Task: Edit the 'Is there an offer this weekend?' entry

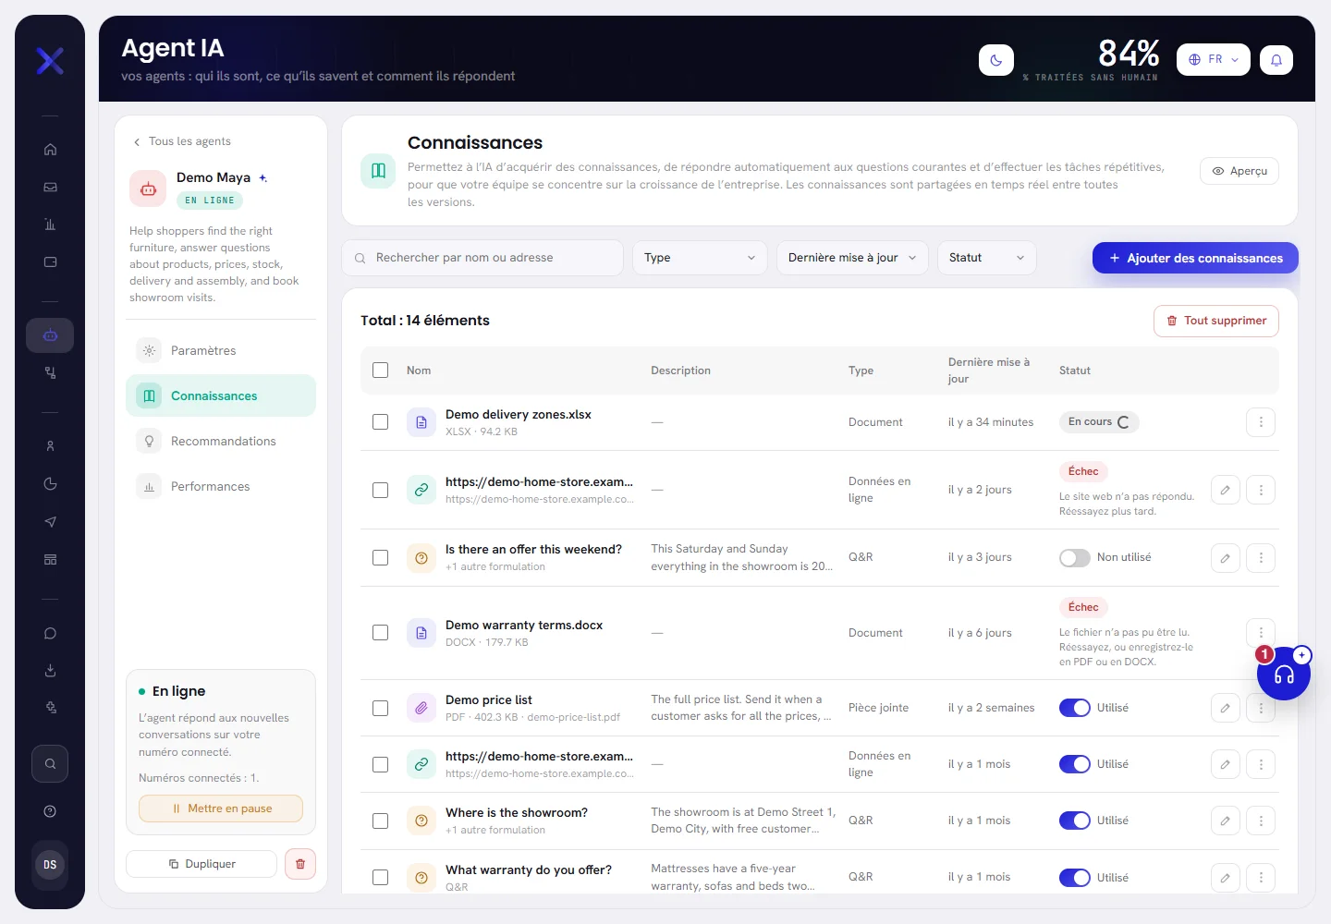Action: [1226, 558]
